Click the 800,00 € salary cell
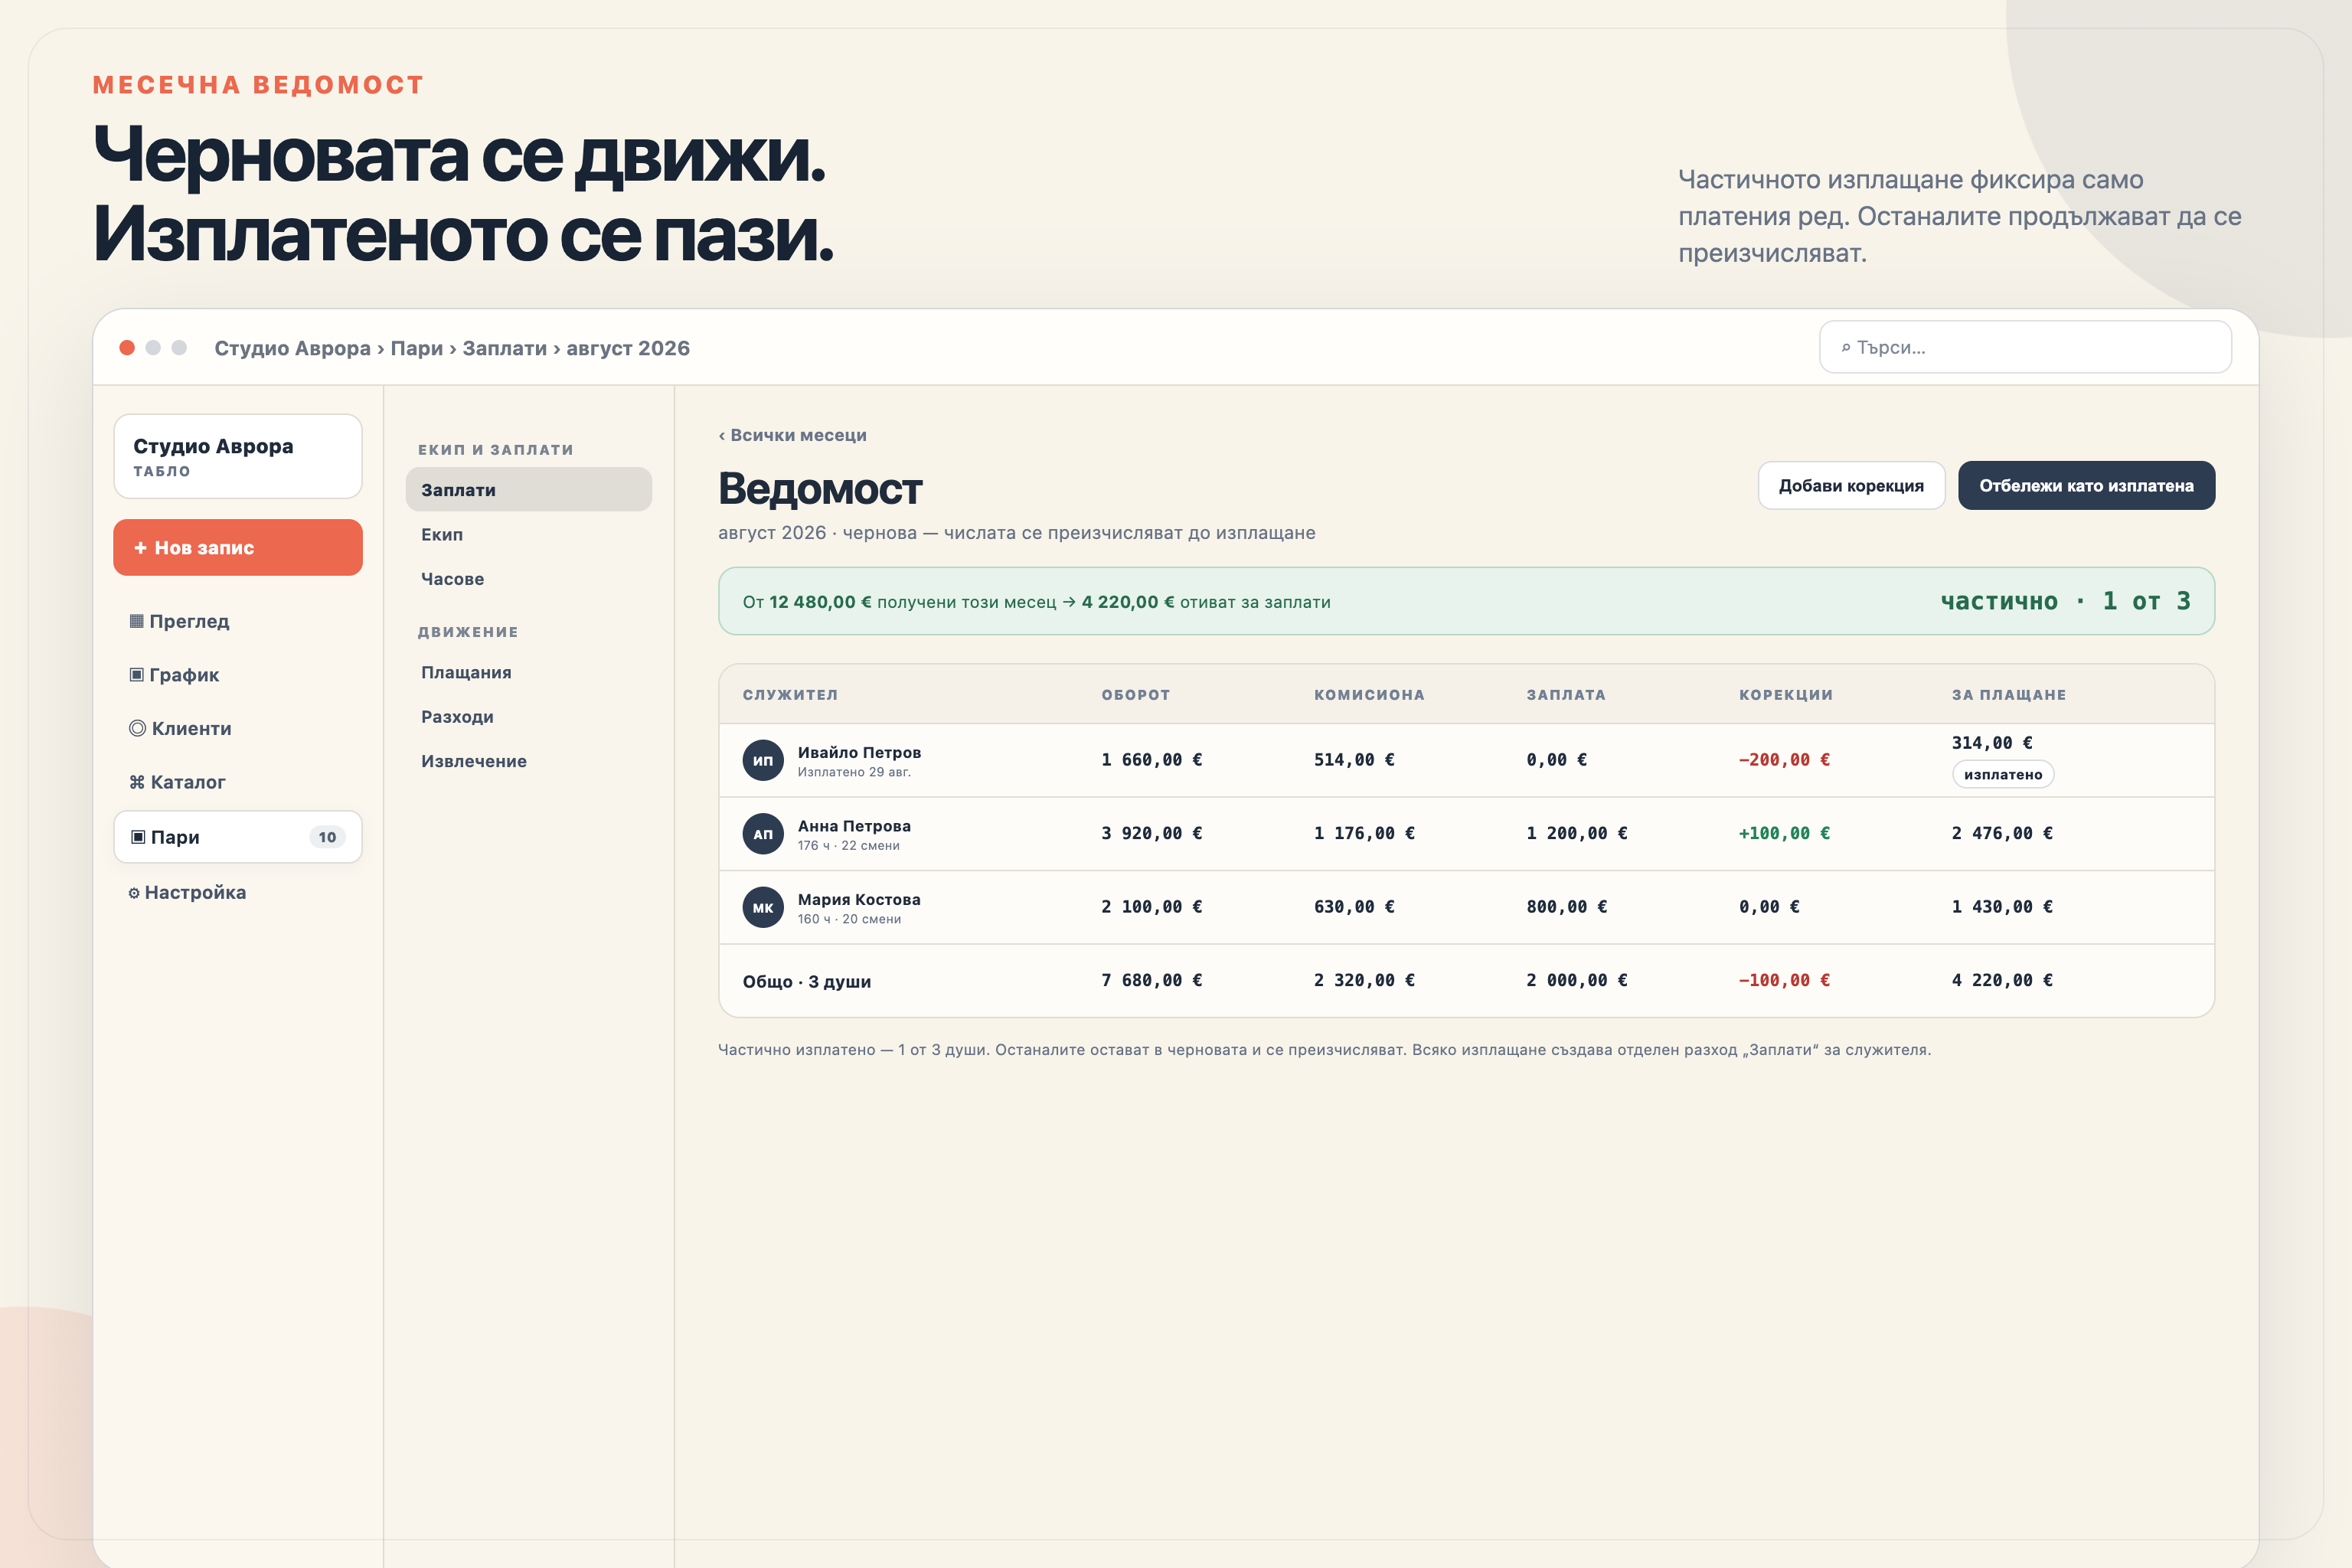2352x1568 pixels. [1567, 907]
